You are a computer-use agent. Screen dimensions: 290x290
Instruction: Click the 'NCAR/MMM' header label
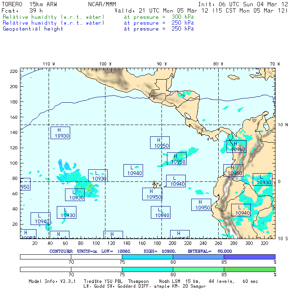[102, 4]
